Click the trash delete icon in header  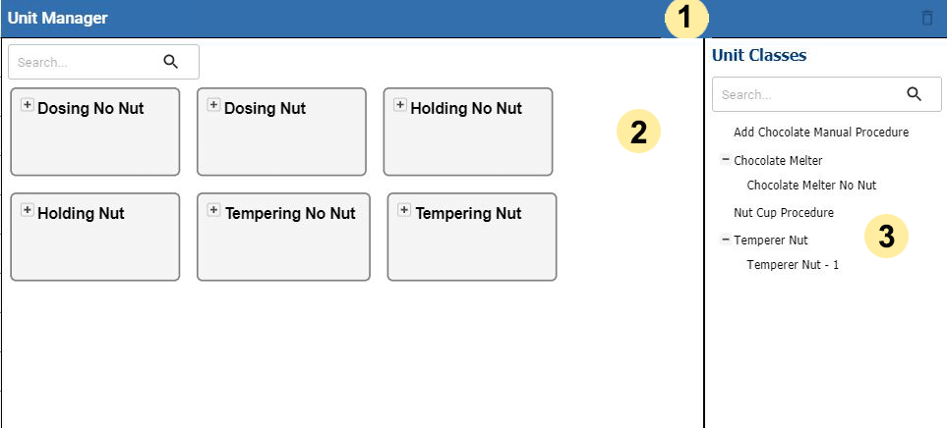(926, 18)
